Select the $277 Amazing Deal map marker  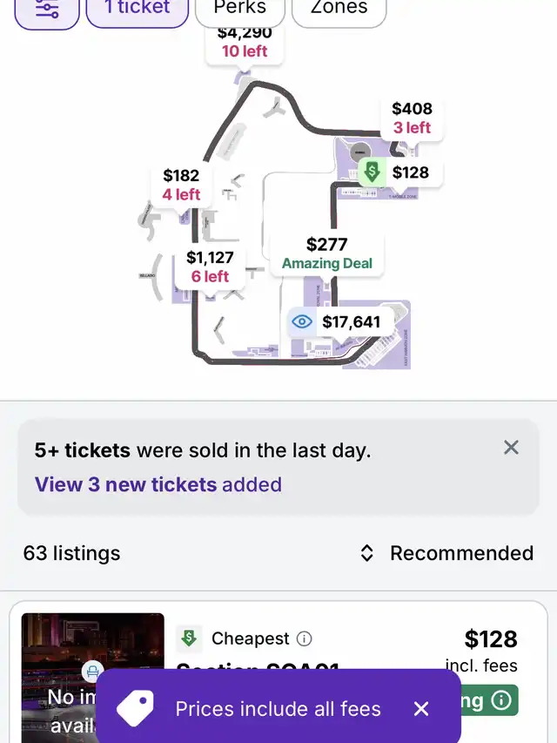pyautogui.click(x=327, y=253)
